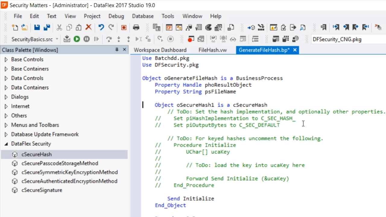The height and width of the screenshot is (217, 386).
Task: Click the DFSecurity_CNG.pkg search field
Action: [x=347, y=39]
